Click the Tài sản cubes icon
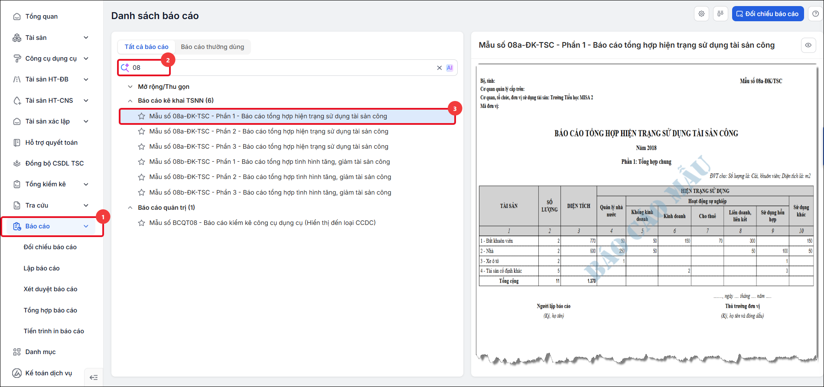Viewport: 824px width, 387px height. pyautogui.click(x=17, y=38)
